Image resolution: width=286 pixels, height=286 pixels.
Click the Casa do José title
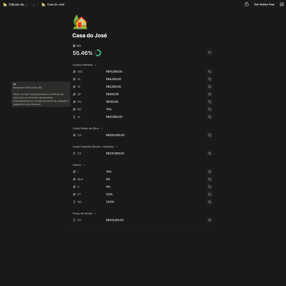89,35
